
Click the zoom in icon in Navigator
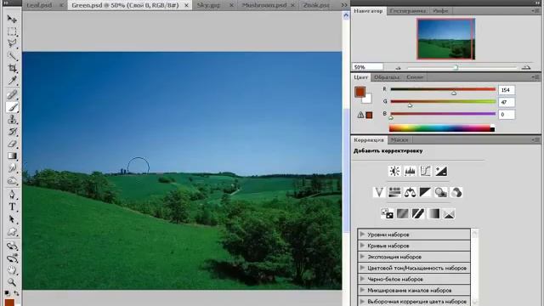526,67
